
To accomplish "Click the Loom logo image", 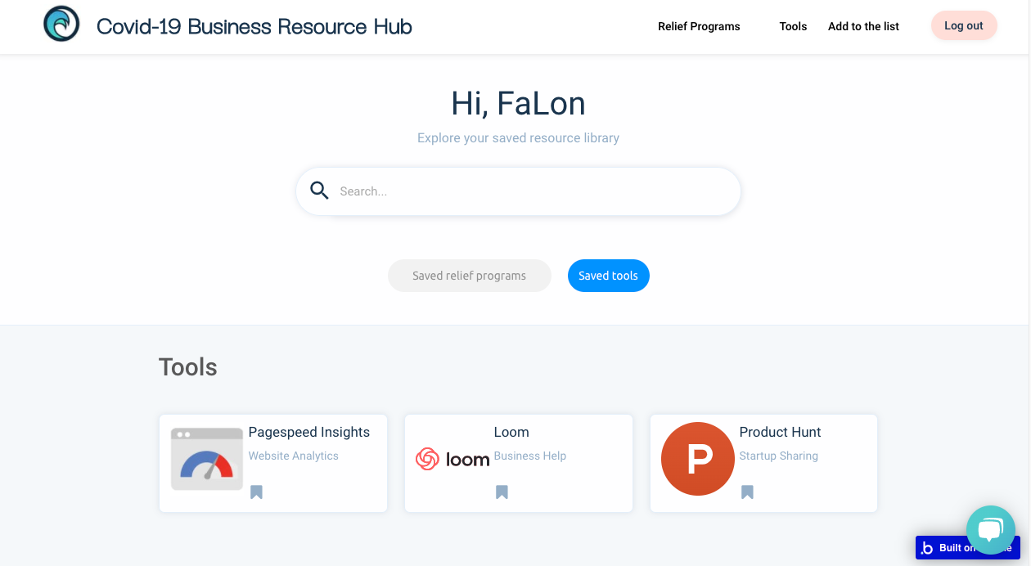I will (452, 459).
